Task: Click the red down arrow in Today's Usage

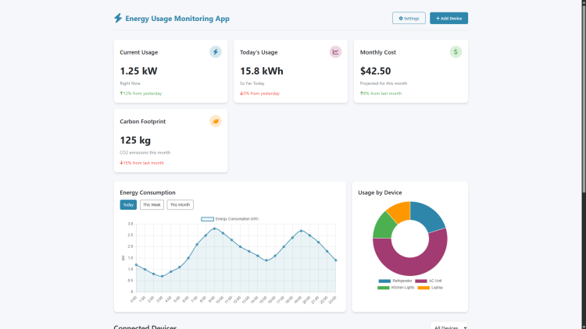Action: coord(241,94)
